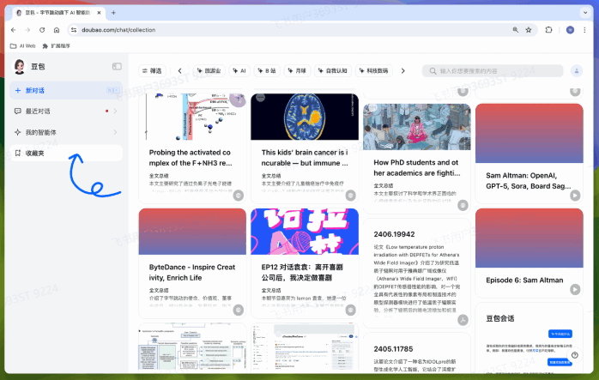This screenshot has width=599, height=380.
Task: Focus the collection search input field
Action: pos(493,70)
